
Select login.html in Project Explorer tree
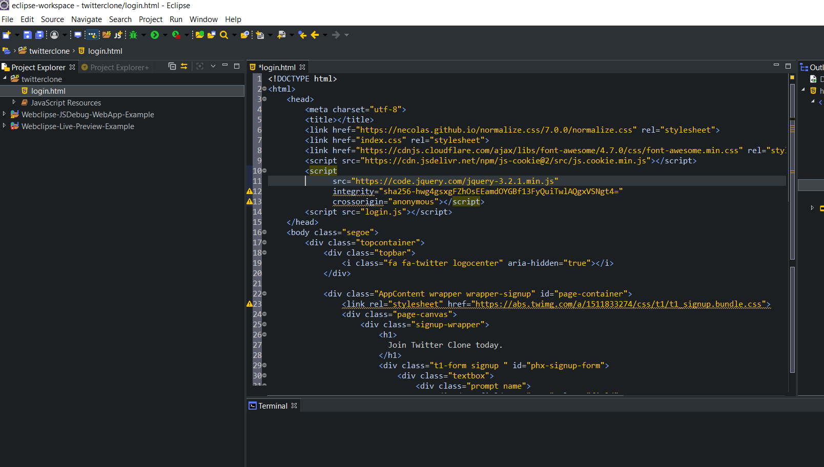tap(48, 91)
